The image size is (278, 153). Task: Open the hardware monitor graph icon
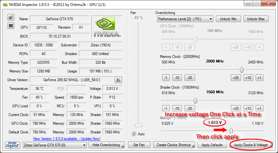pyautogui.click(x=11, y=25)
